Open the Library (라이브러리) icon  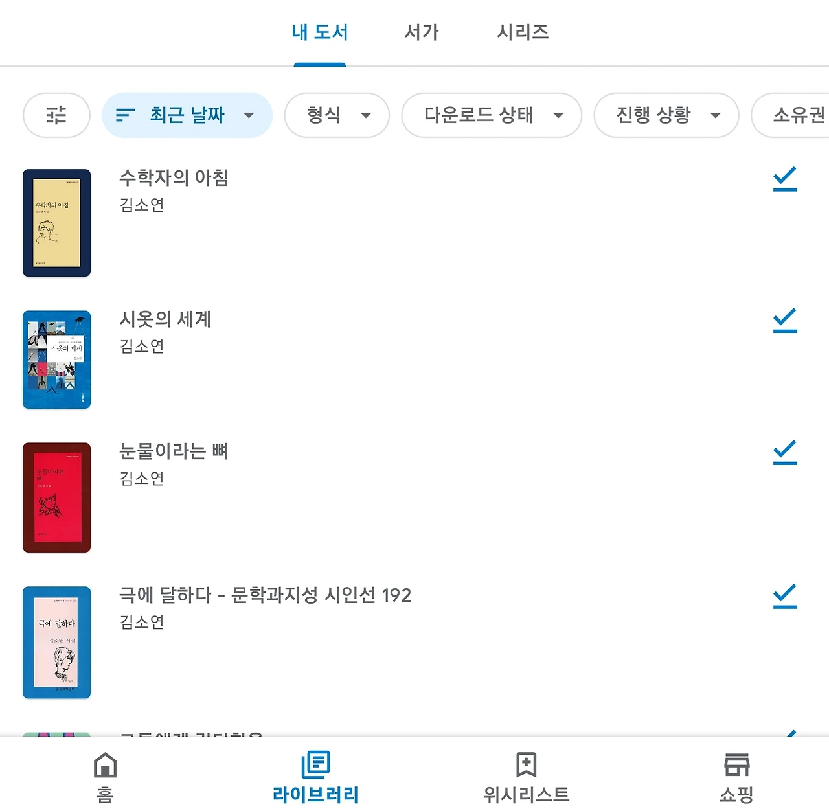coord(316,765)
